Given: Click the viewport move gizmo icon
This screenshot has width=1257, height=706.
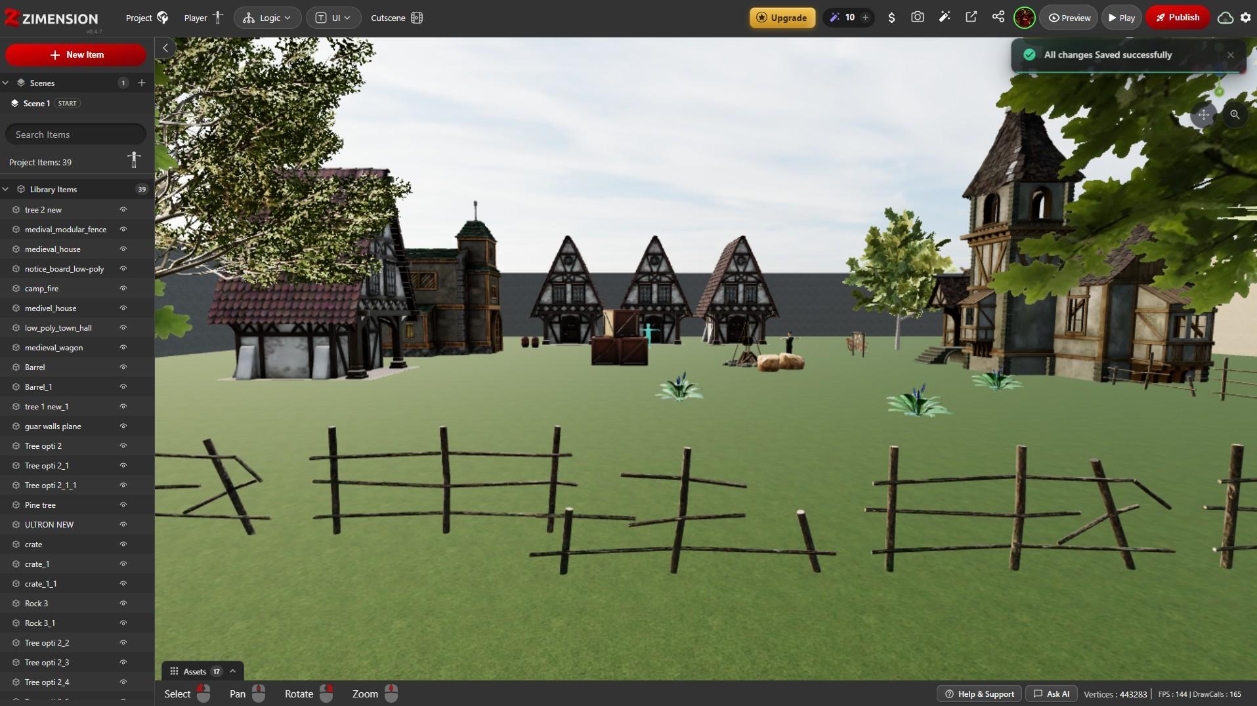Looking at the screenshot, I should point(1203,115).
